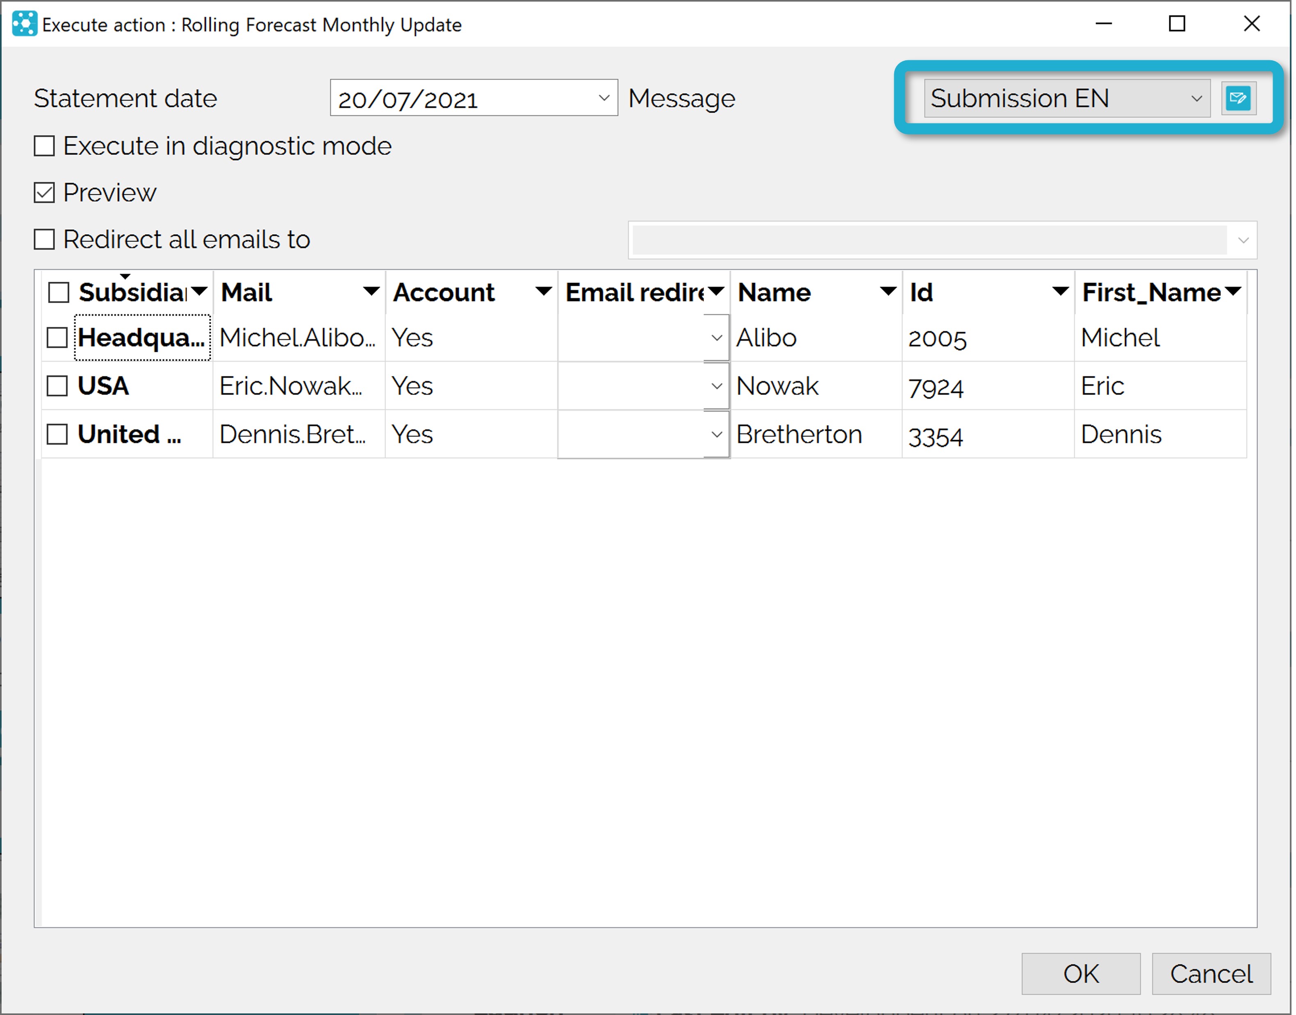Click the first name Eric cell
The height and width of the screenshot is (1015, 1296).
point(1161,385)
